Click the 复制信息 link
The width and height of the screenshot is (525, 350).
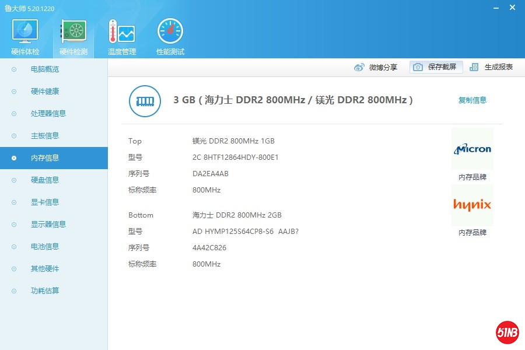point(472,100)
